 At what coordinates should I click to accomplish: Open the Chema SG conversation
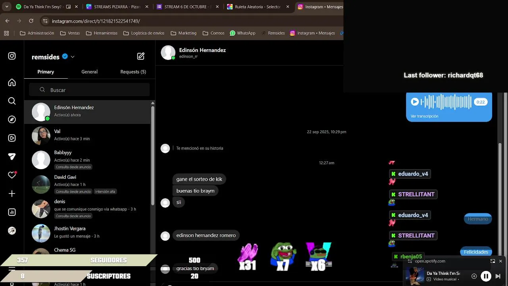point(87,250)
